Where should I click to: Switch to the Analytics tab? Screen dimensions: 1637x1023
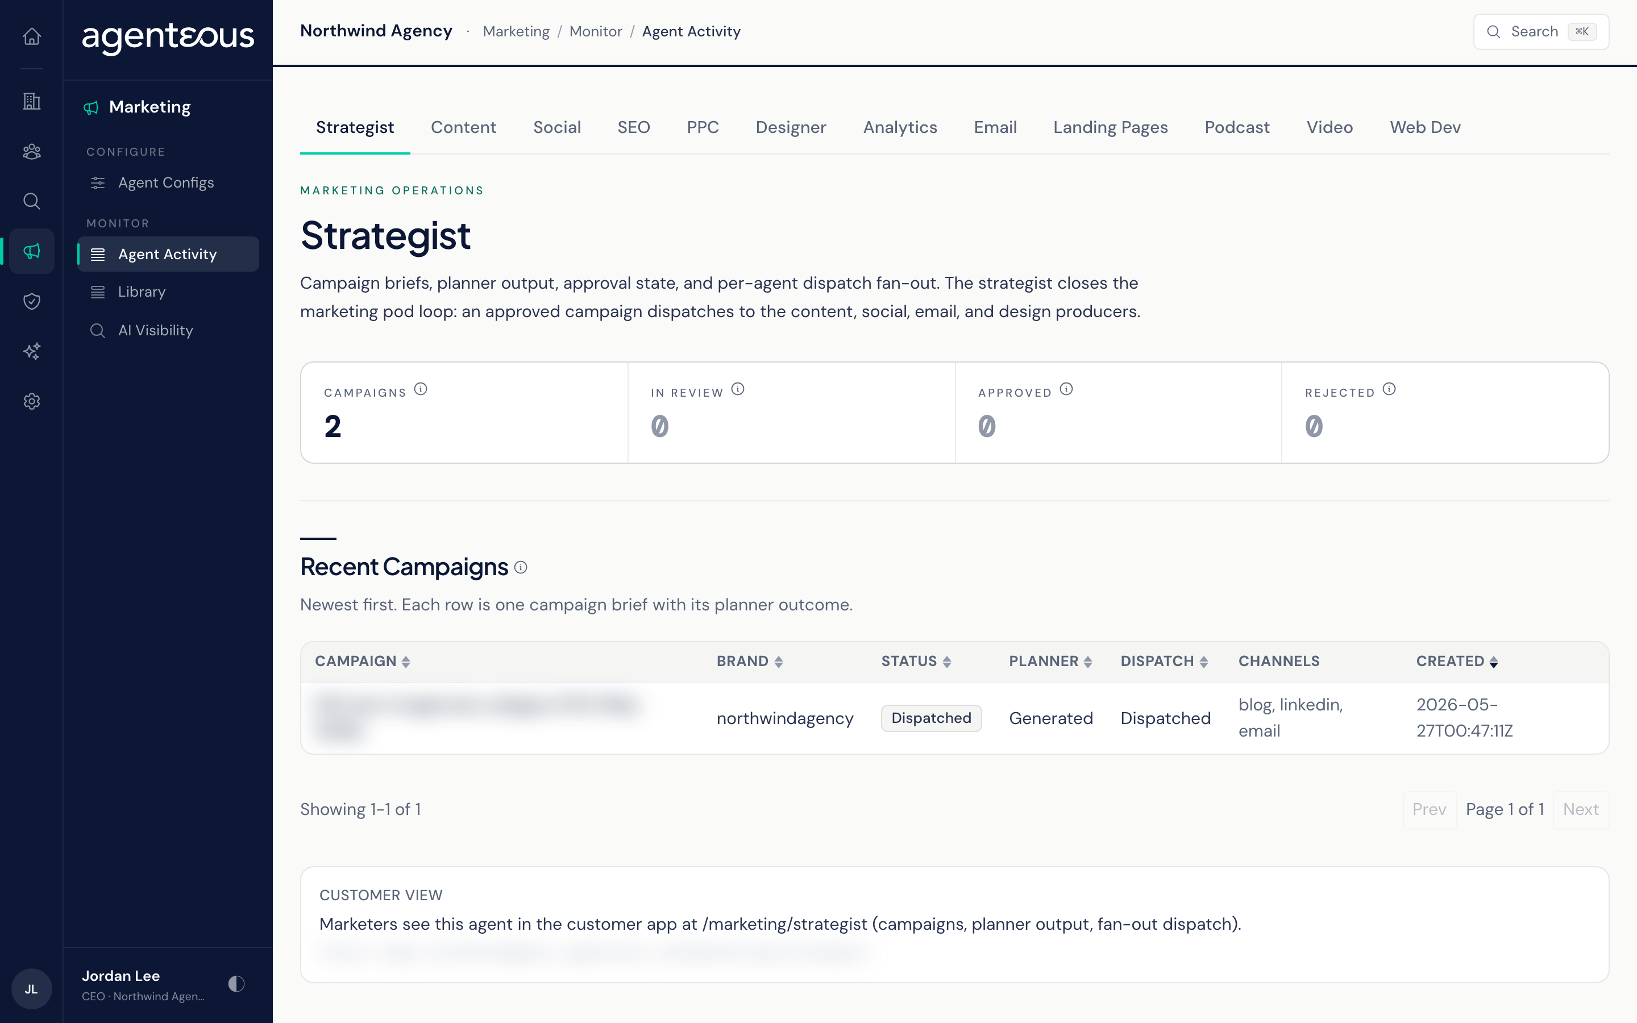[x=900, y=127]
